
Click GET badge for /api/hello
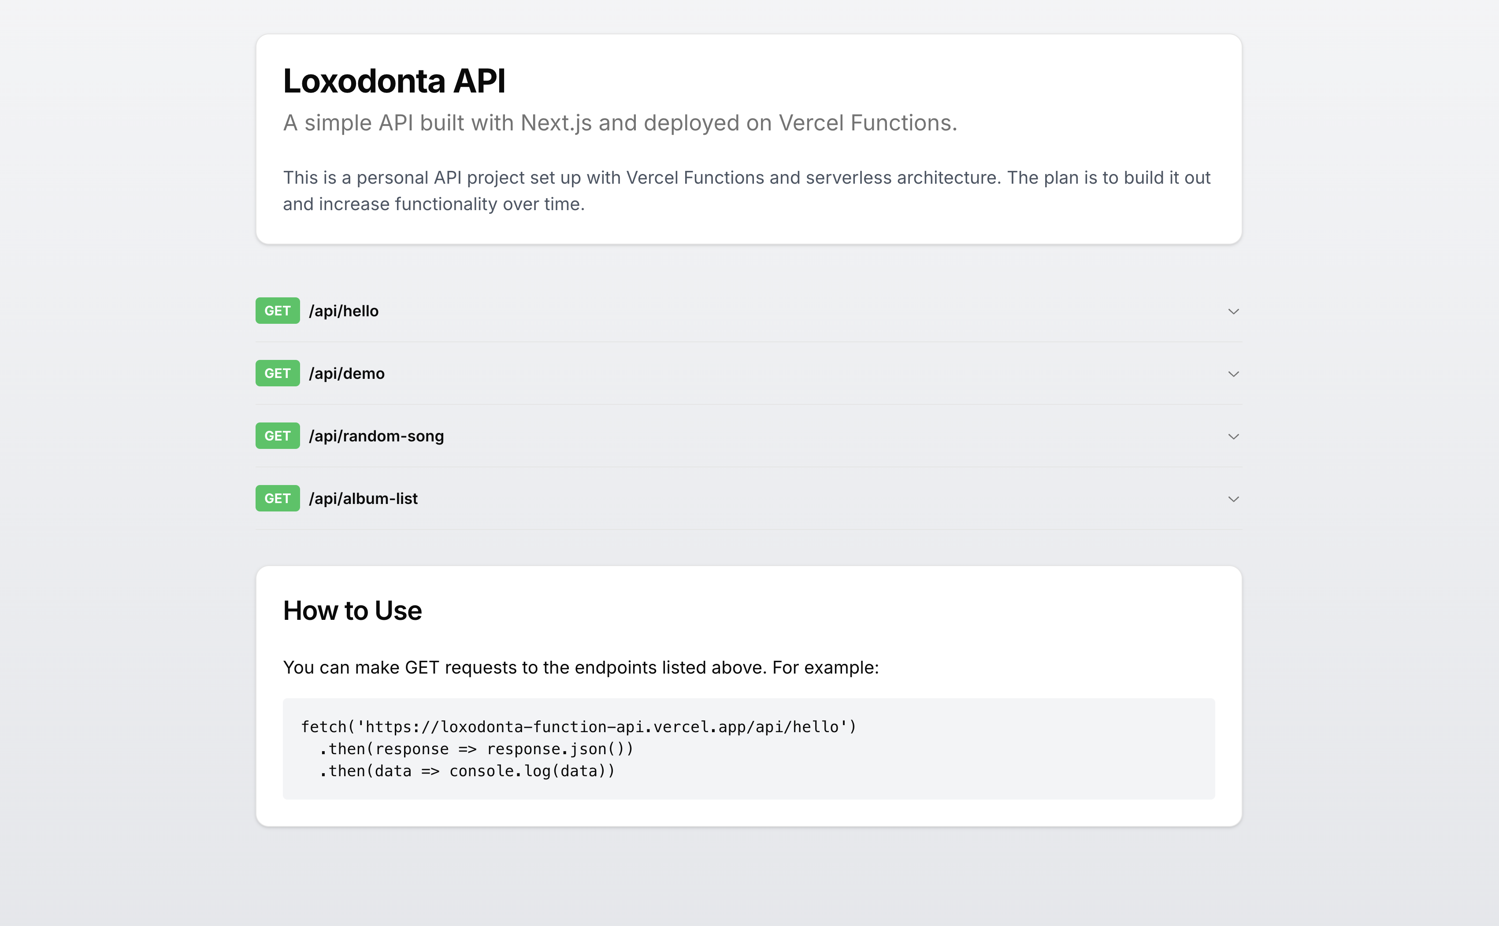(278, 311)
